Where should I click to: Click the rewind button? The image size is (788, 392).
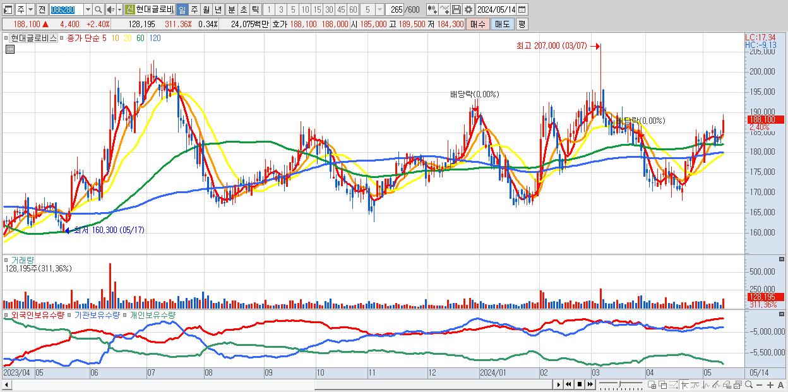point(569,384)
